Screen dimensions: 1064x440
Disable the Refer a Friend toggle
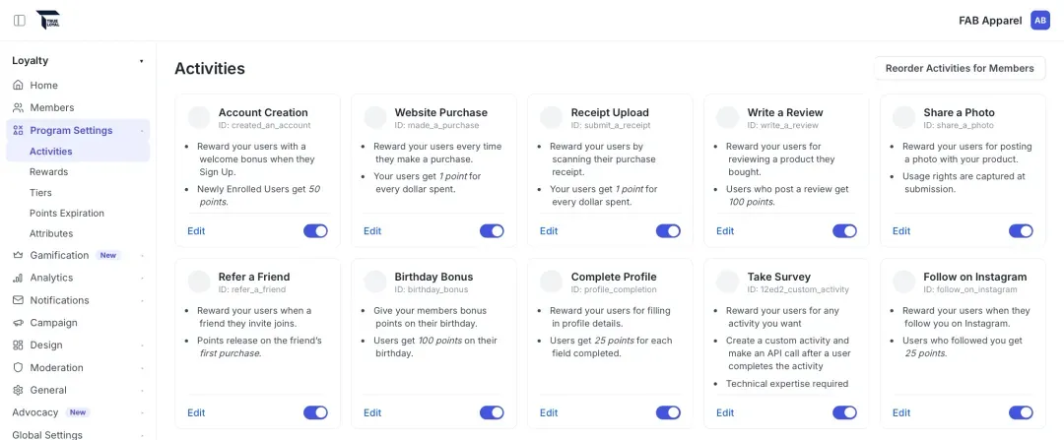[315, 412]
